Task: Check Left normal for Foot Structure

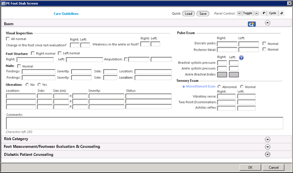Action: 60,53
